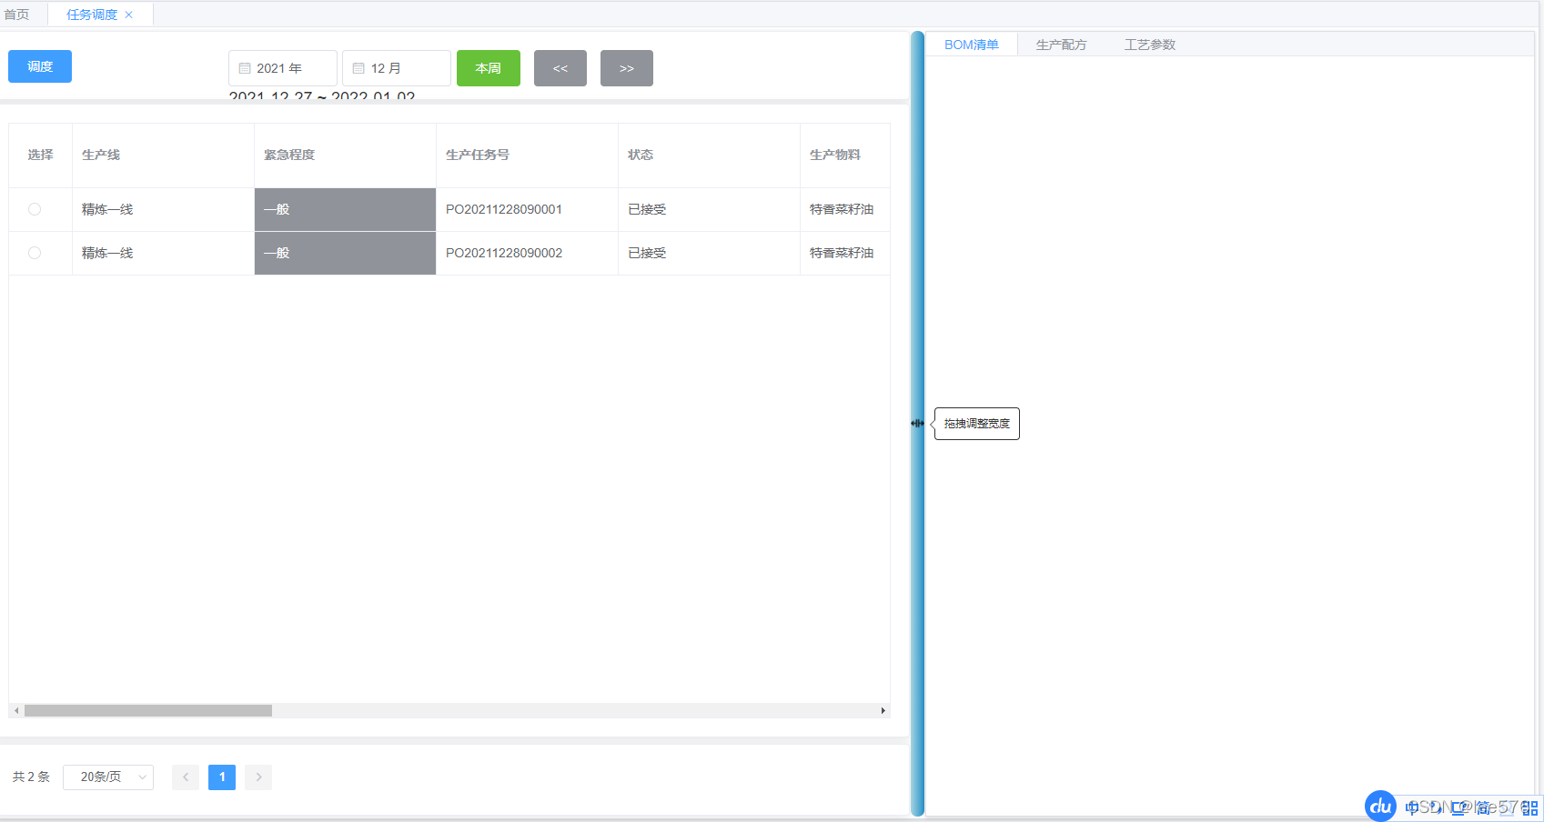Go to next week with >> button
1544x822 pixels.
coord(627,68)
